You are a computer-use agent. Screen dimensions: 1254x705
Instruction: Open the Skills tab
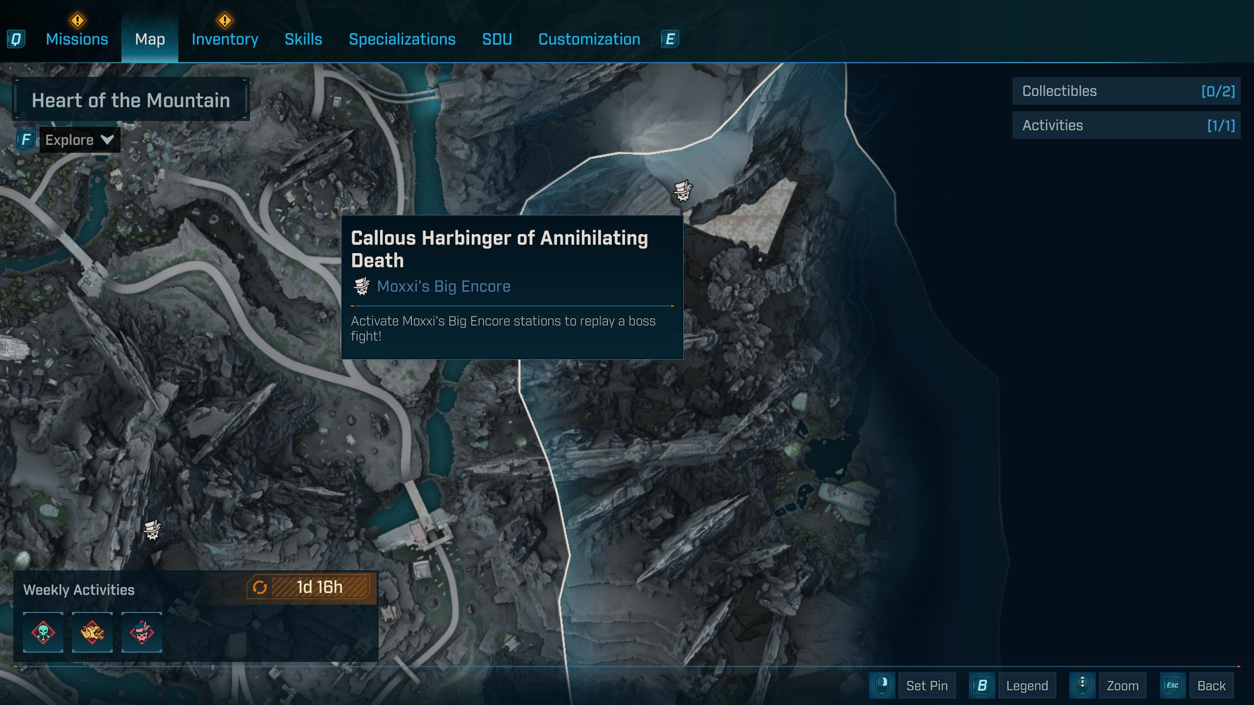coord(303,39)
